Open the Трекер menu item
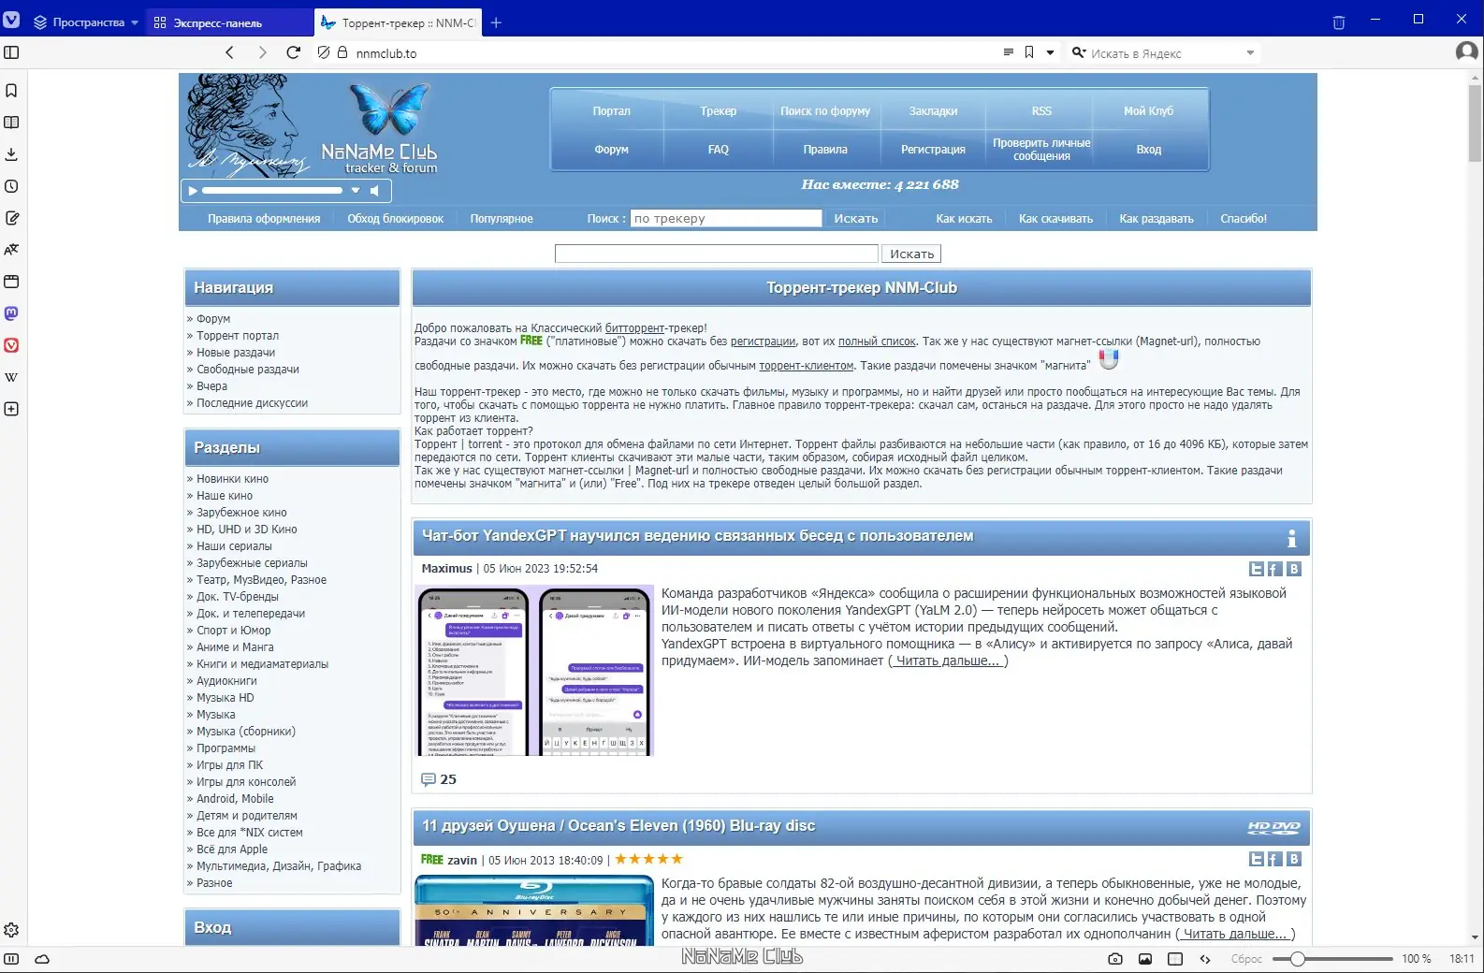Image resolution: width=1484 pixels, height=973 pixels. (719, 111)
